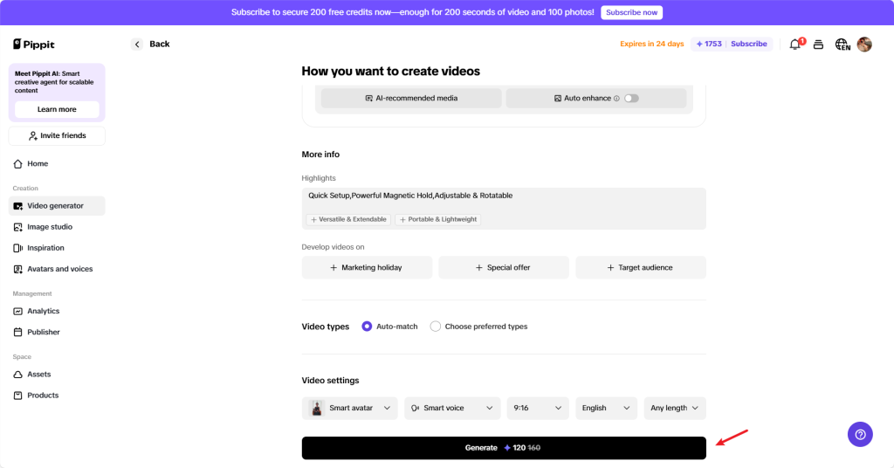Open 9:16 aspect ratio dropdown
This screenshot has height=468, width=894.
(538, 408)
